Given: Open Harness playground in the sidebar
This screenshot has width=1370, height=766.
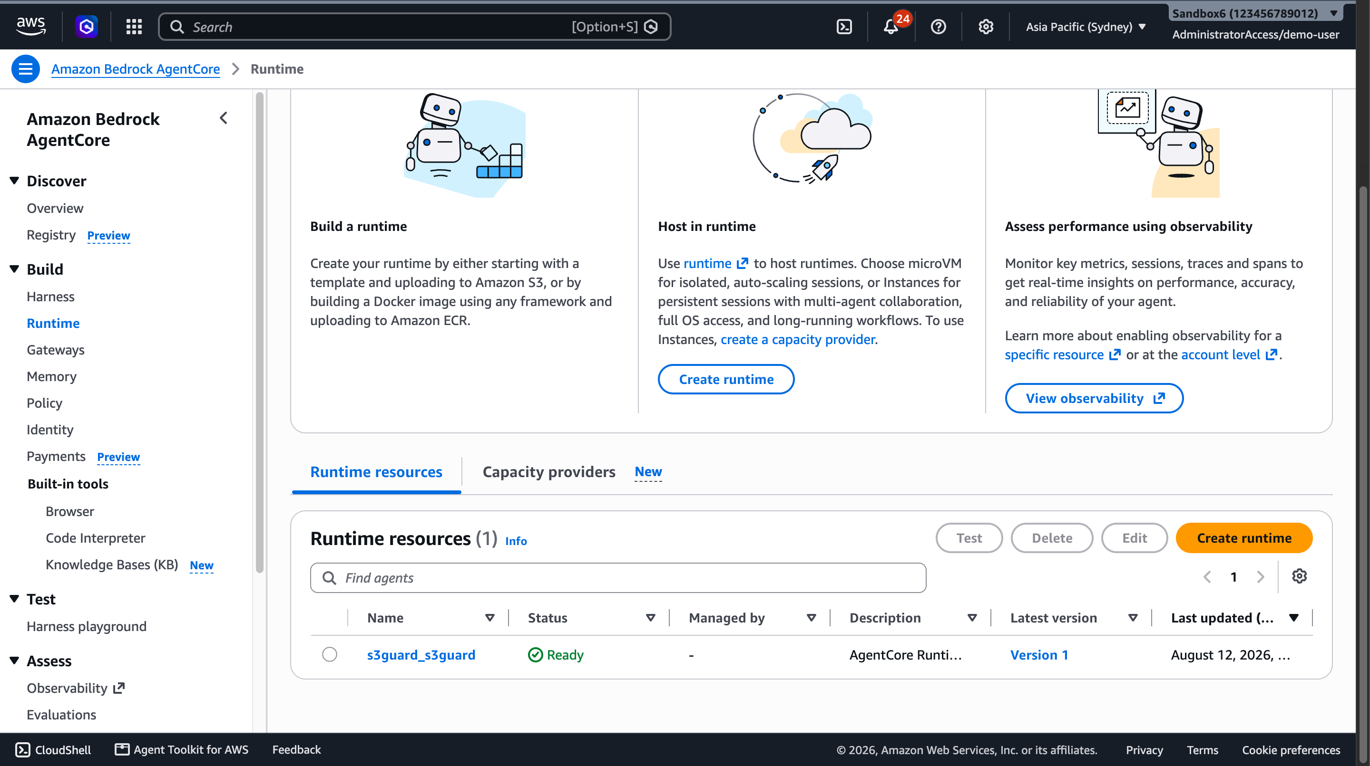Looking at the screenshot, I should [x=87, y=626].
